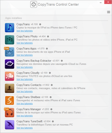Click description 'Transférez les photos et vidéos'
Viewport: 112px width, 133px height.
47,40
